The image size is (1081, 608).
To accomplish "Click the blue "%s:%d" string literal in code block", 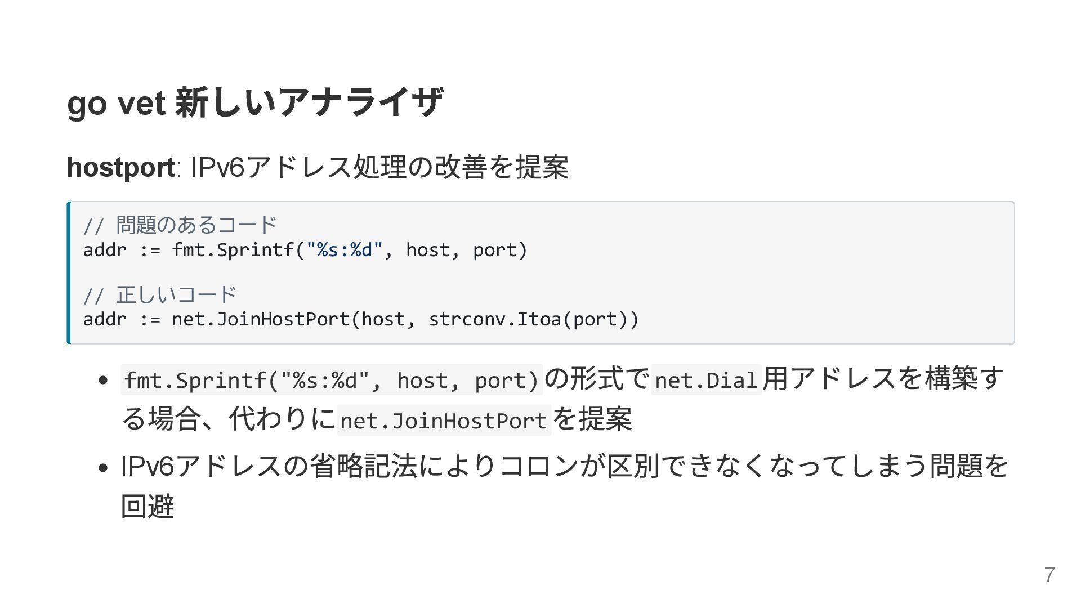I will tap(345, 250).
